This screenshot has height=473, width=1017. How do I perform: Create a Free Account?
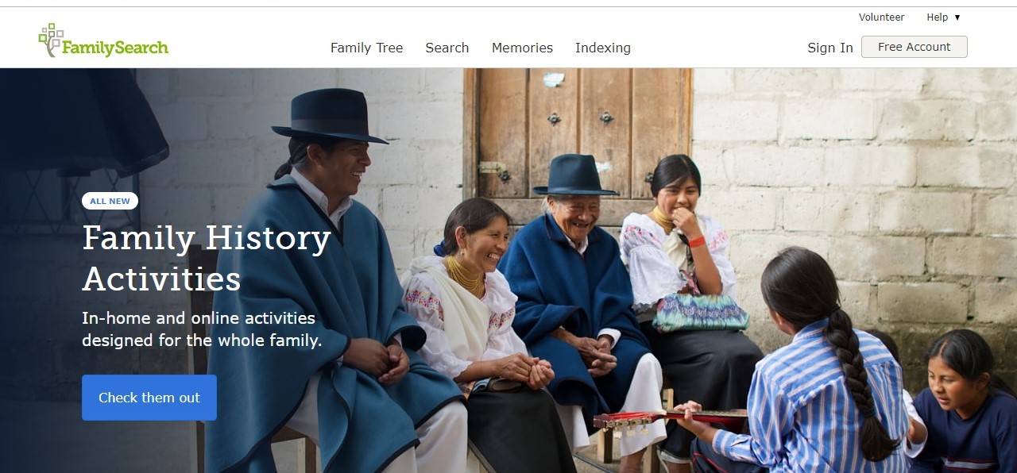(914, 47)
